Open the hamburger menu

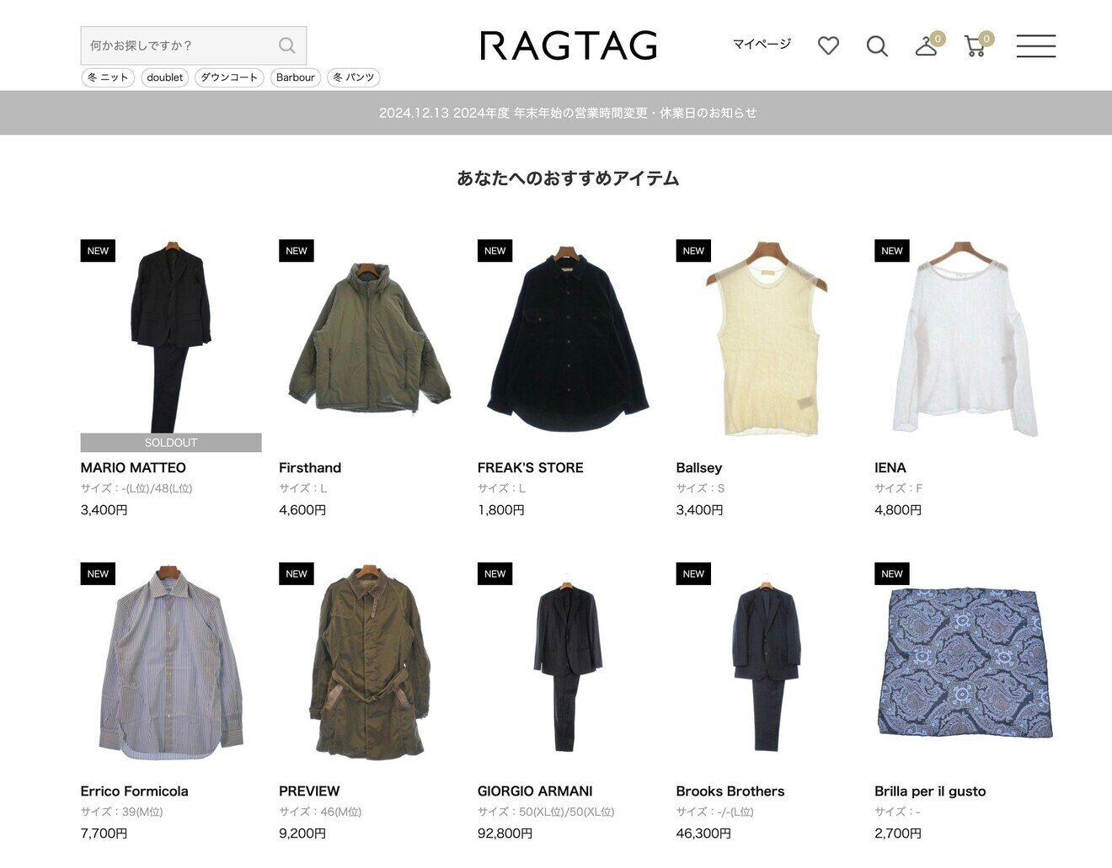click(x=1035, y=45)
